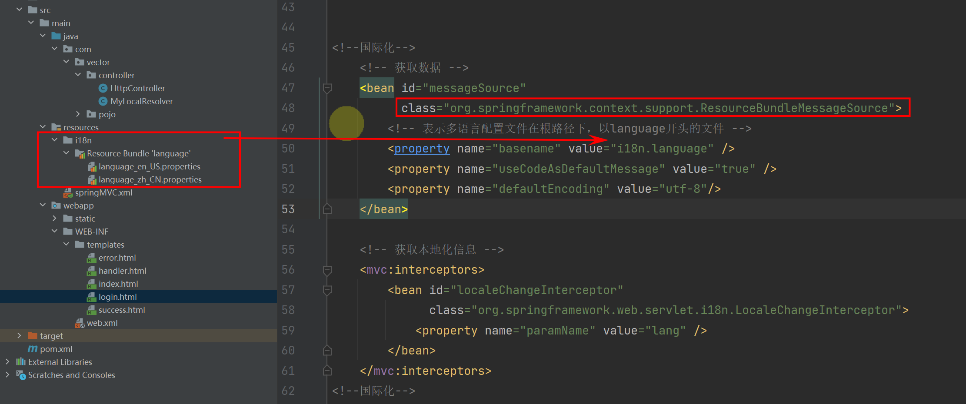Click the pojo package icon

pyautogui.click(x=91, y=114)
